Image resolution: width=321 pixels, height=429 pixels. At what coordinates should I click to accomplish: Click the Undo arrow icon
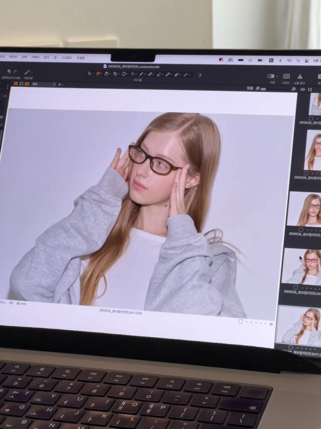click(x=9, y=71)
